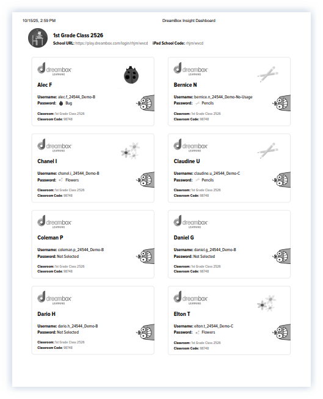Viewport: 323px width, 399px height.
Task: Click Classroom 1st Grade Class 2526 on Bernice N card
Action: pyautogui.click(x=197, y=114)
